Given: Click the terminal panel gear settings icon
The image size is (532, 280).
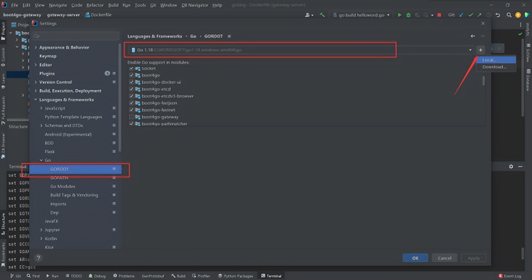Looking at the screenshot, I should [511, 167].
